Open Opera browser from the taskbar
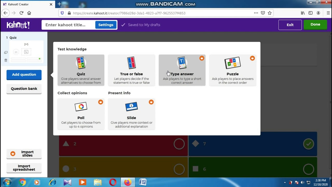The height and width of the screenshot is (187, 332). (x=113, y=183)
